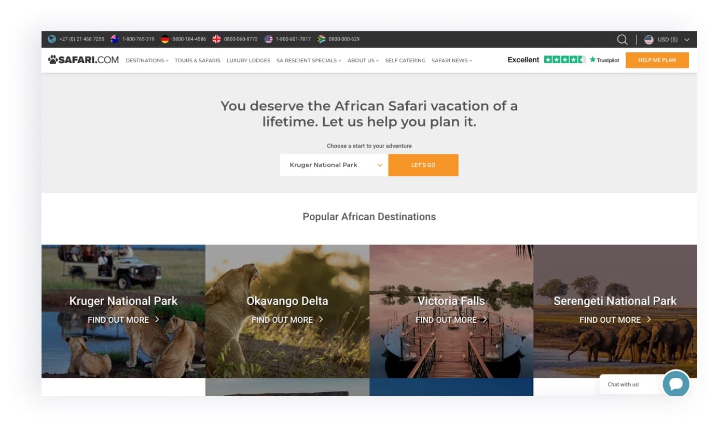Open the Kruger National Park destination dropdown
The width and height of the screenshot is (718, 427).
334,165
